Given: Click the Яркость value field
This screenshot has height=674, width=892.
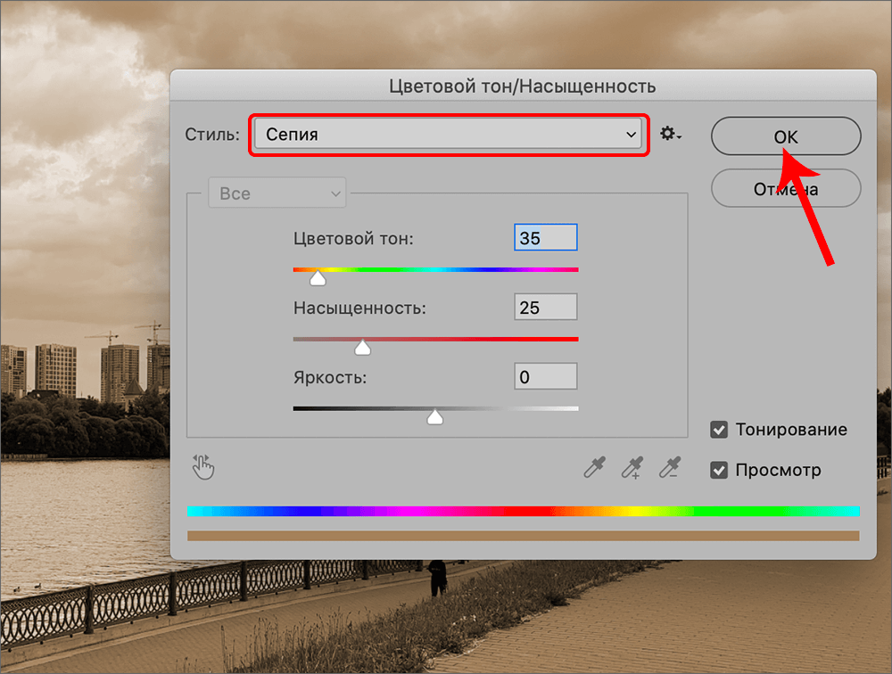Looking at the screenshot, I should coord(545,377).
